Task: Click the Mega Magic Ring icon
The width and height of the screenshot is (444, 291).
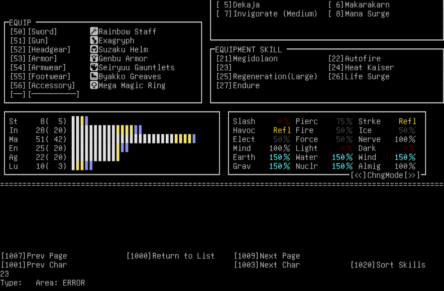Action: point(94,85)
